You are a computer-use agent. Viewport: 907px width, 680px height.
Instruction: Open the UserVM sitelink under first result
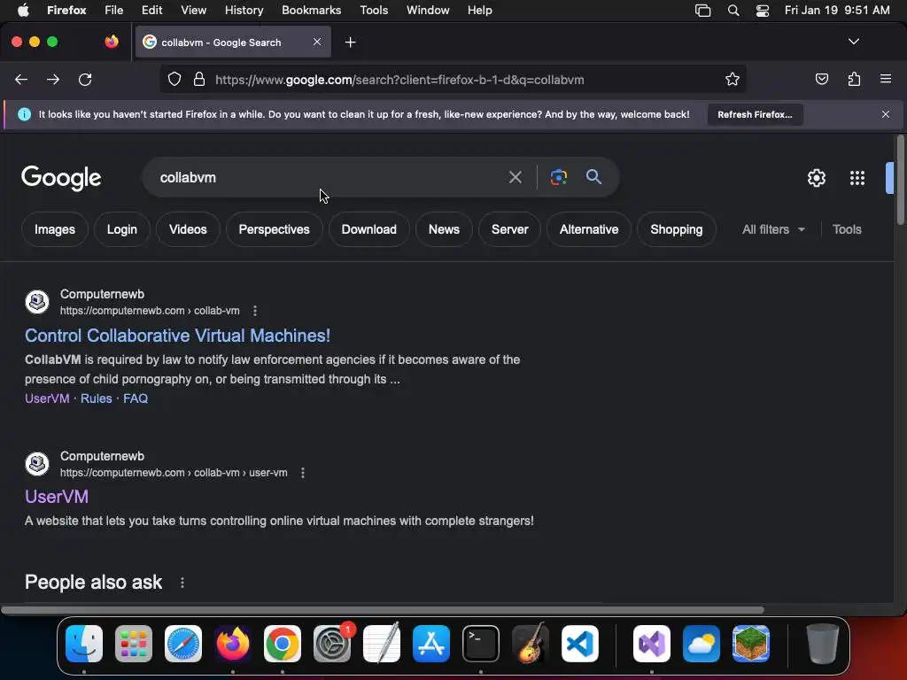click(x=47, y=398)
